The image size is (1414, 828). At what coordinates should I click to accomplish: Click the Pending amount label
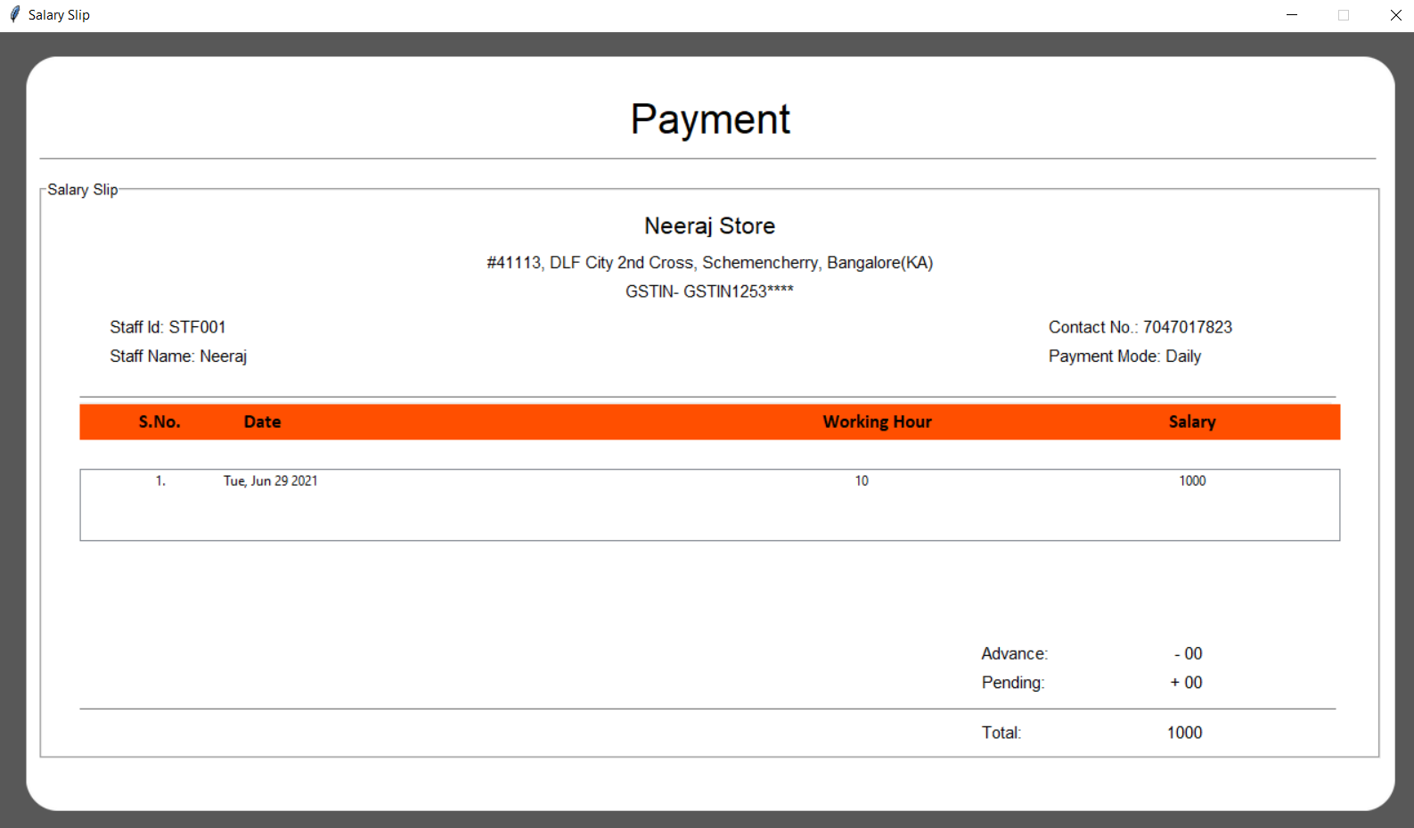1012,683
